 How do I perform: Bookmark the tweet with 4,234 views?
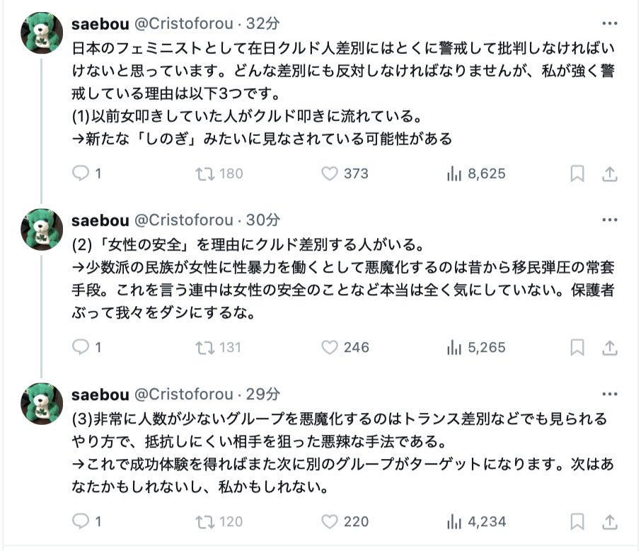click(577, 521)
